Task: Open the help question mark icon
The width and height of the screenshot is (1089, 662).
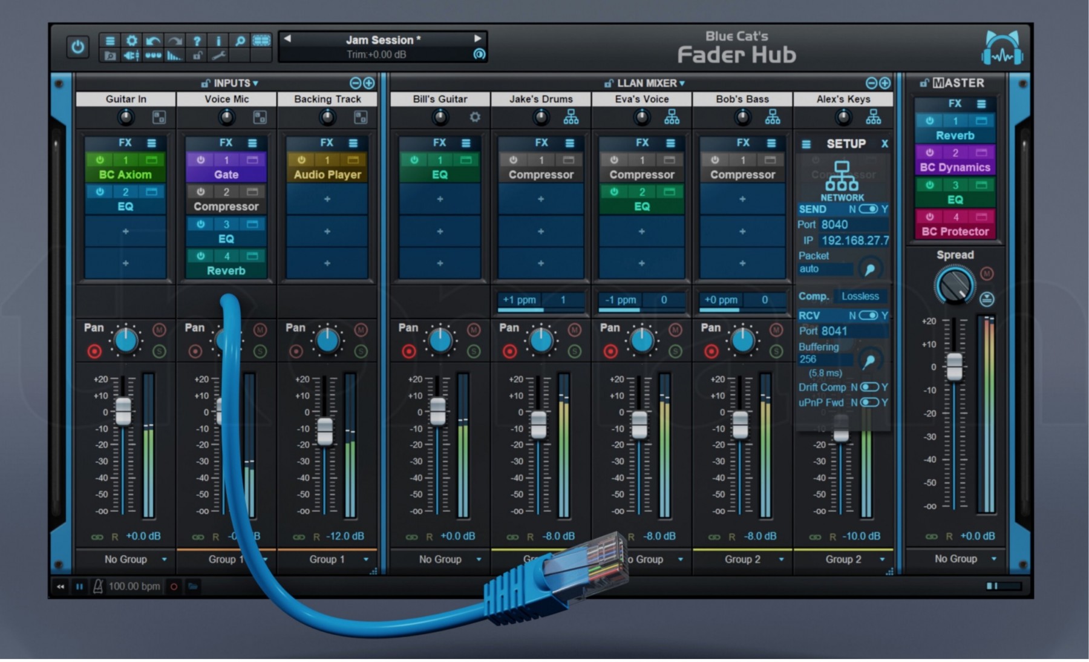Action: tap(197, 41)
